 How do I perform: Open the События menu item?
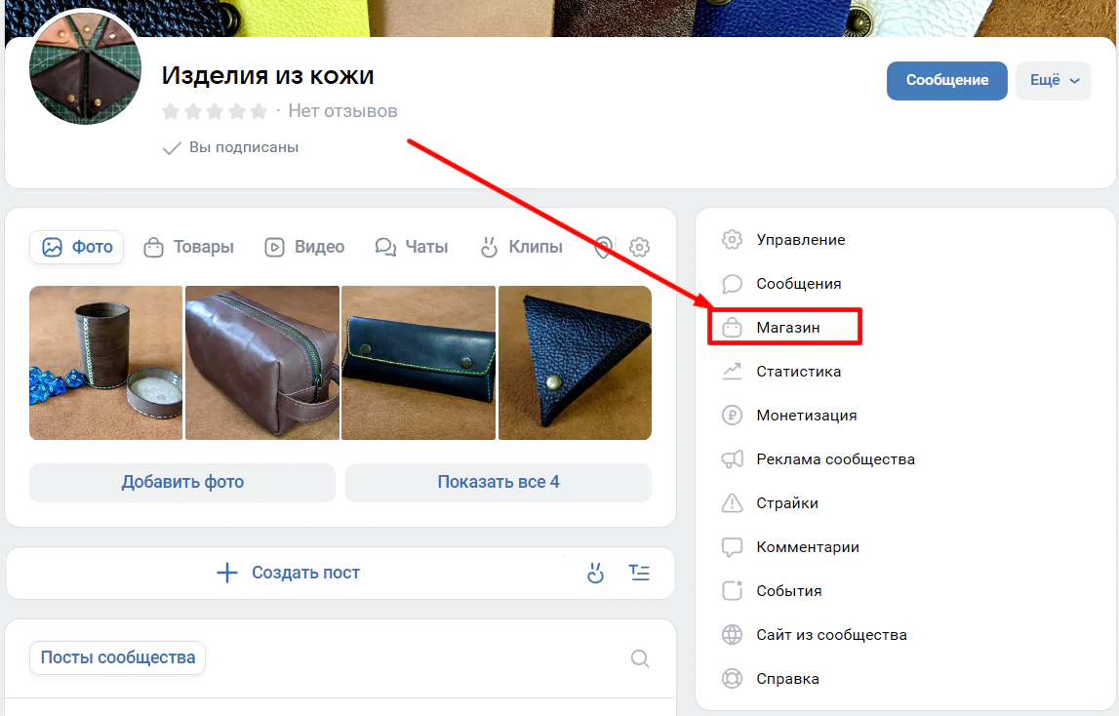pyautogui.click(x=789, y=591)
